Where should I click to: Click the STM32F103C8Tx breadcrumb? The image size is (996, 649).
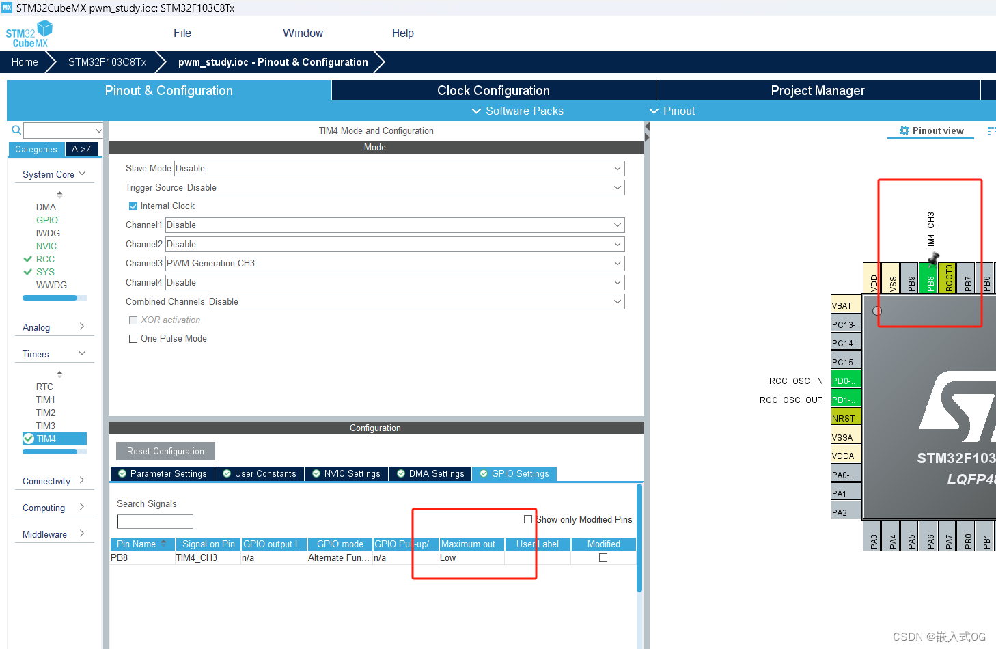pyautogui.click(x=107, y=62)
